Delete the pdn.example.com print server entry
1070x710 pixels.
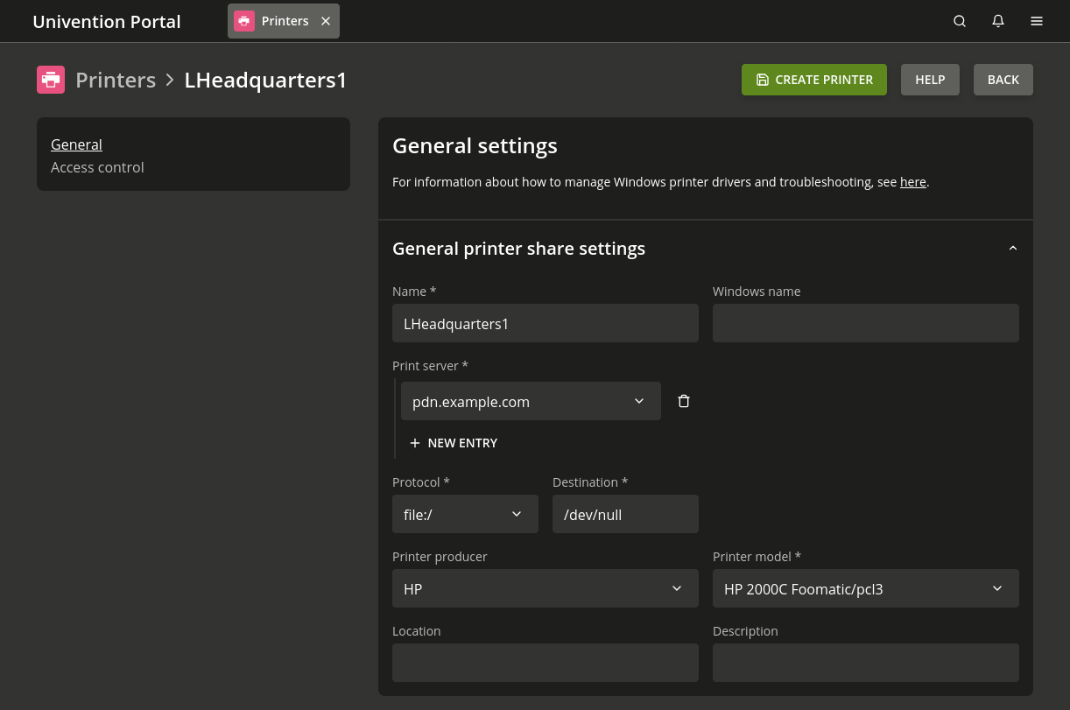click(x=684, y=400)
